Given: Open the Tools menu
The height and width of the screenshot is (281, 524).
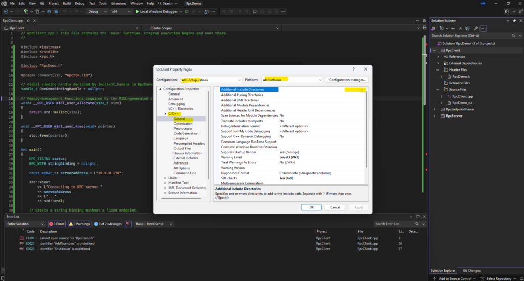Looking at the screenshot, I should [x=103, y=4].
